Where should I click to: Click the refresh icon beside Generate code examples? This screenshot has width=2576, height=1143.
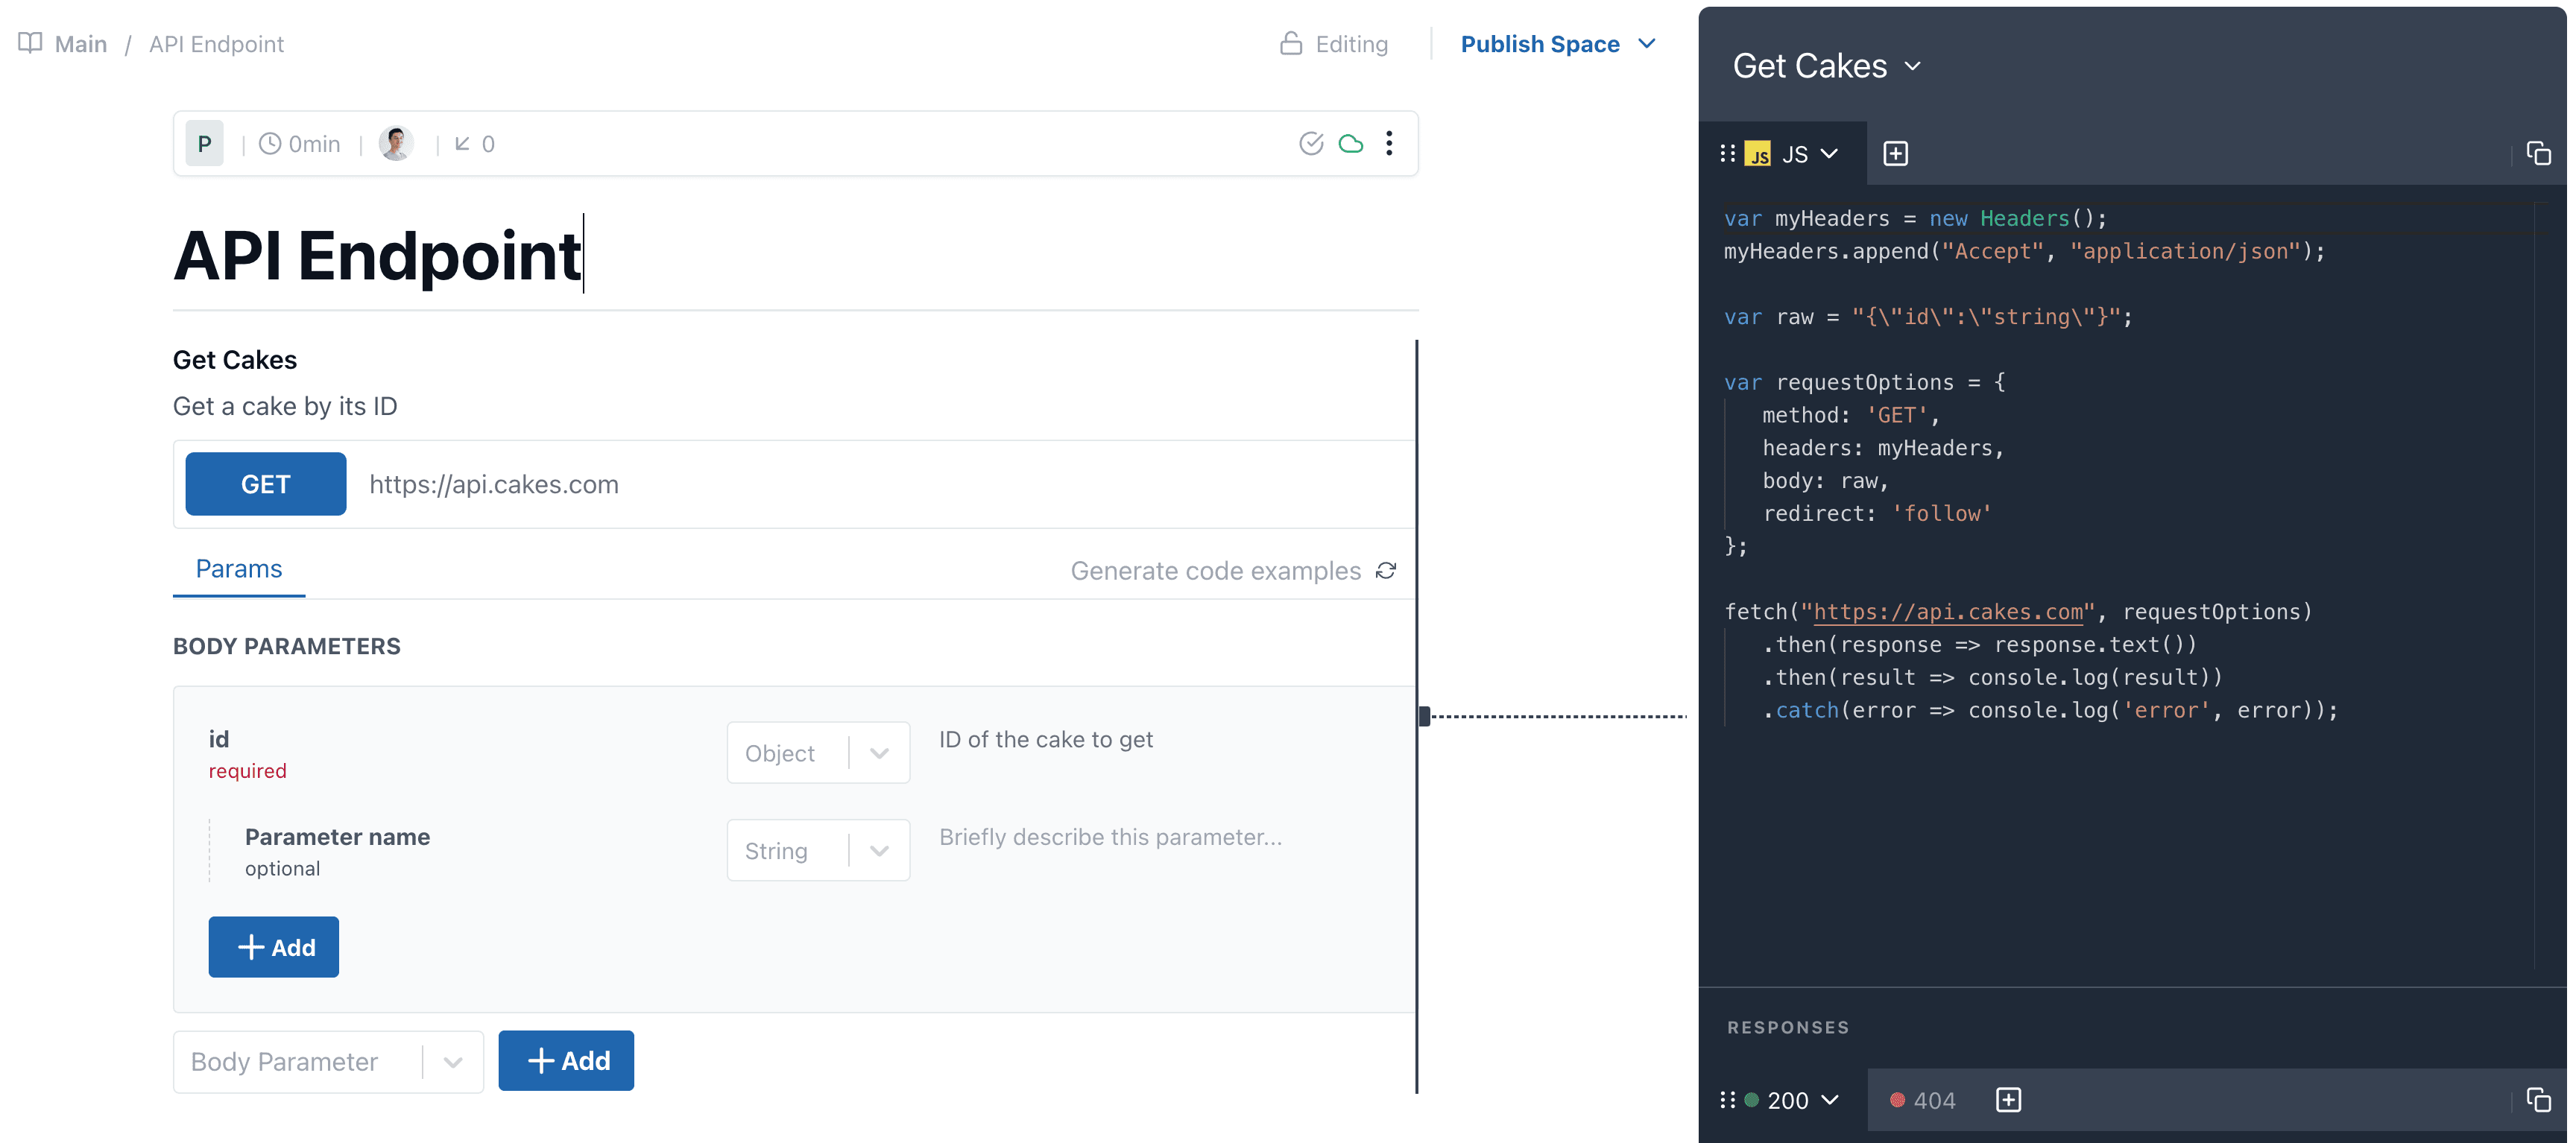pos(1386,570)
